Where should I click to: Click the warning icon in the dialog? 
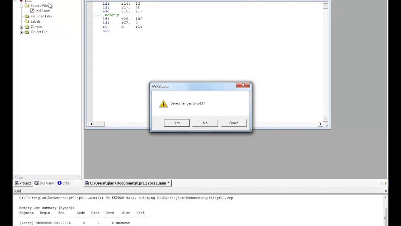tap(163, 104)
